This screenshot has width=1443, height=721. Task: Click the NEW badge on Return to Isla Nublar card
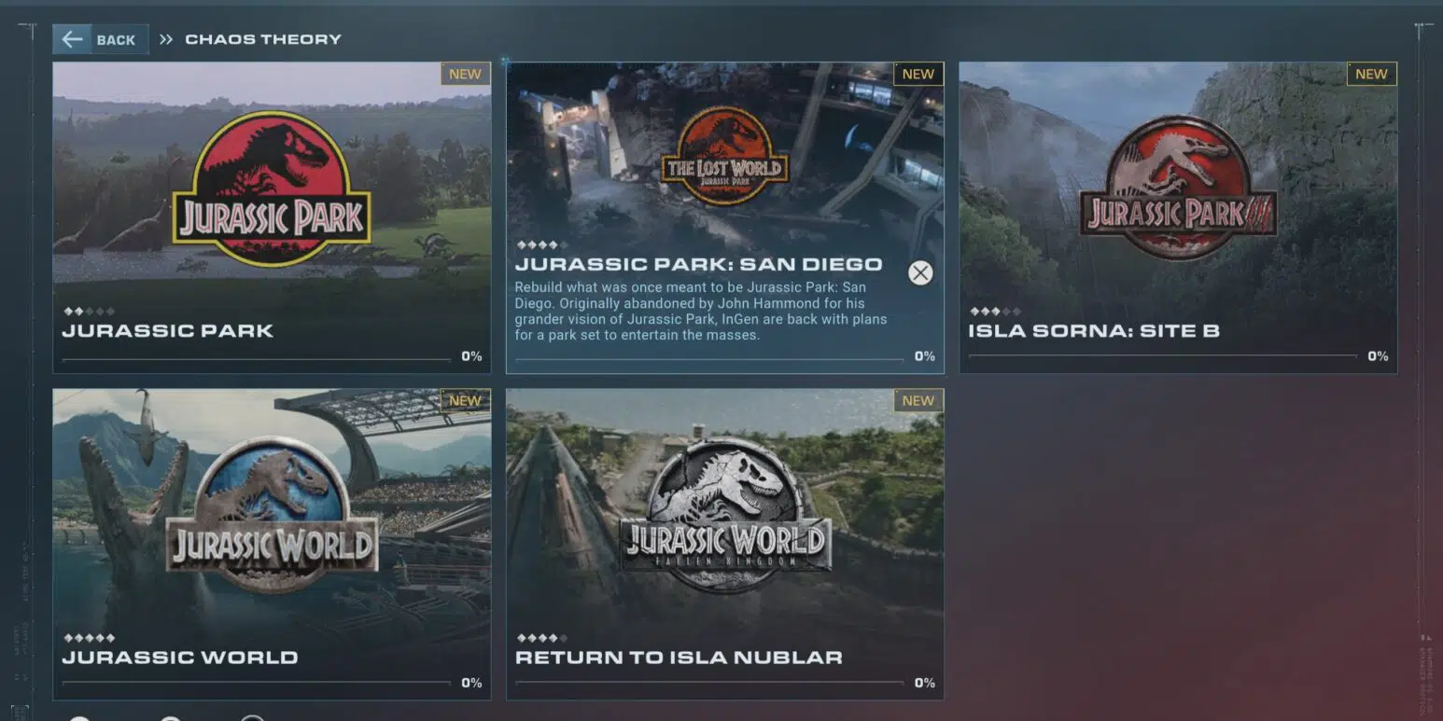pyautogui.click(x=918, y=400)
